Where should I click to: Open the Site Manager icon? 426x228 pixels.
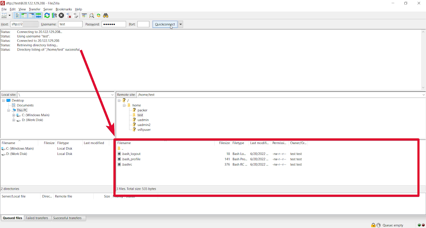point(4,15)
